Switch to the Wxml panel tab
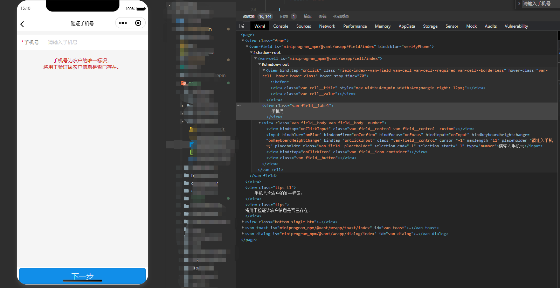Screen dimensions: 560x288 point(260,26)
